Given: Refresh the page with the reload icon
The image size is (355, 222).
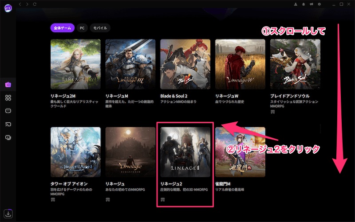Looking at the screenshot, I should [x=35, y=4].
